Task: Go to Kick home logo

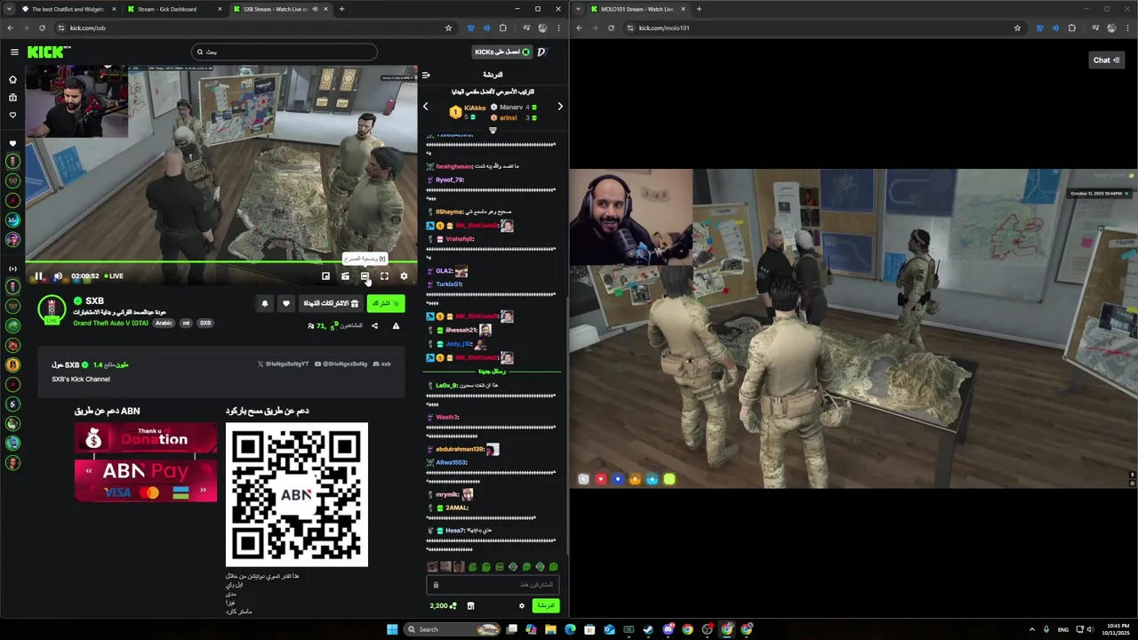Action: tap(45, 52)
